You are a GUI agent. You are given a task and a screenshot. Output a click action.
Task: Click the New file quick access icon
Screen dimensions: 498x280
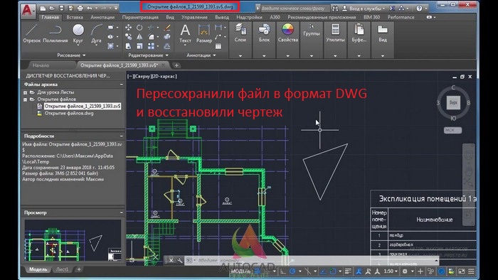(43, 8)
